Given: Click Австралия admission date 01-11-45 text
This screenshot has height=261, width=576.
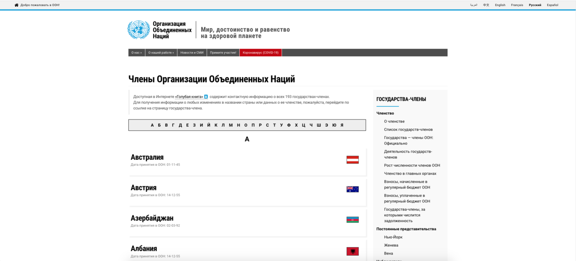Looking at the screenshot, I should tap(155, 165).
